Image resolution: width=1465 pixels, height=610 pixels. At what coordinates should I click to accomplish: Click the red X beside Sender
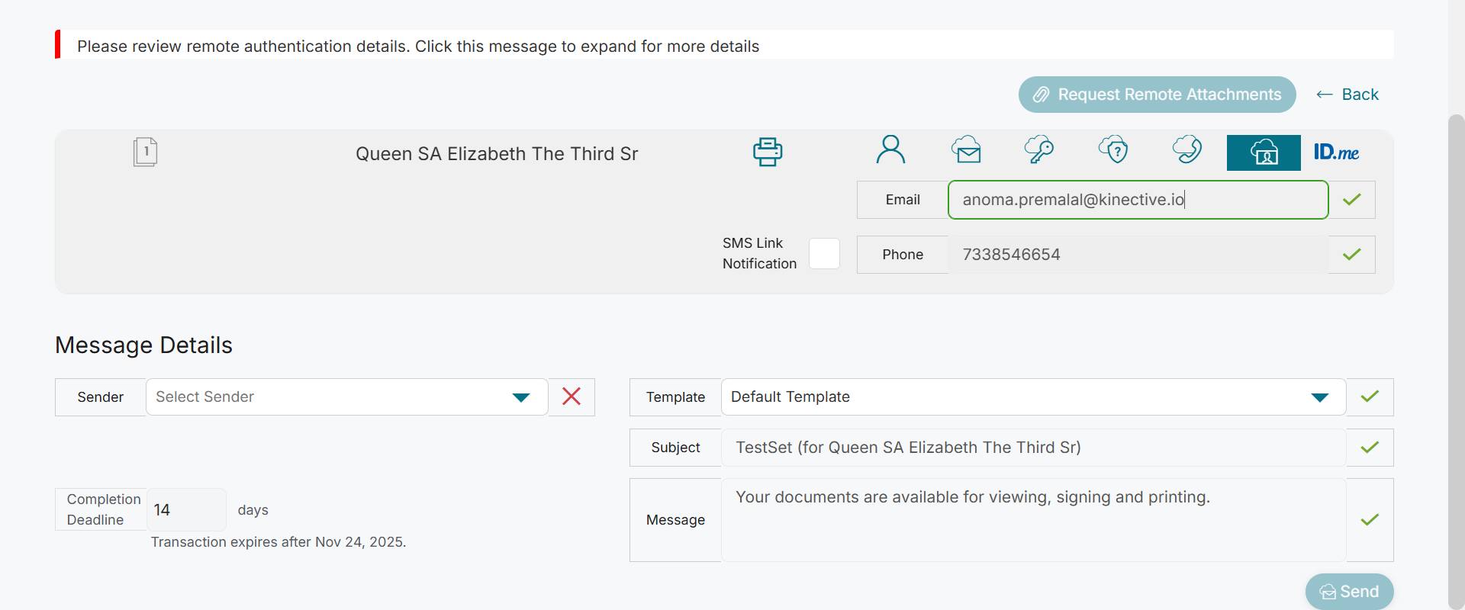coord(572,396)
